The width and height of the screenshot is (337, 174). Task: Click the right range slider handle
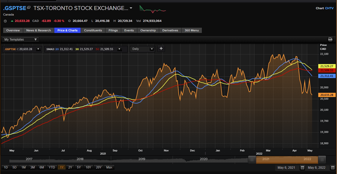click(322, 160)
